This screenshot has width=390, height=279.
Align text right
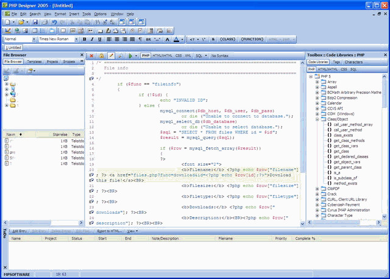[x=124, y=39]
